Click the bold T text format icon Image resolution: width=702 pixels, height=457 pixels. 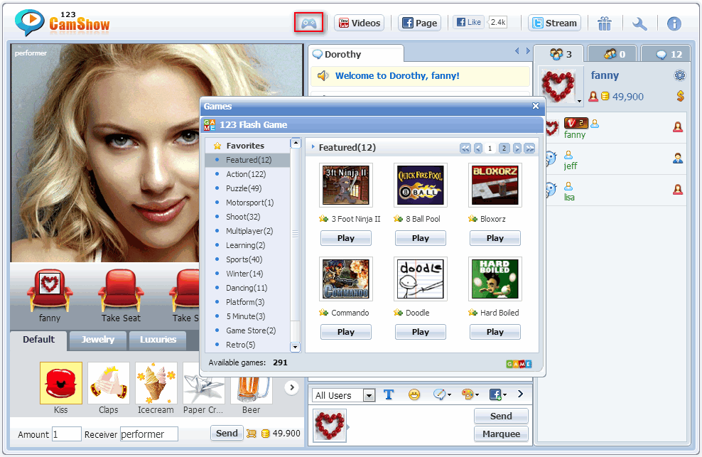[389, 394]
